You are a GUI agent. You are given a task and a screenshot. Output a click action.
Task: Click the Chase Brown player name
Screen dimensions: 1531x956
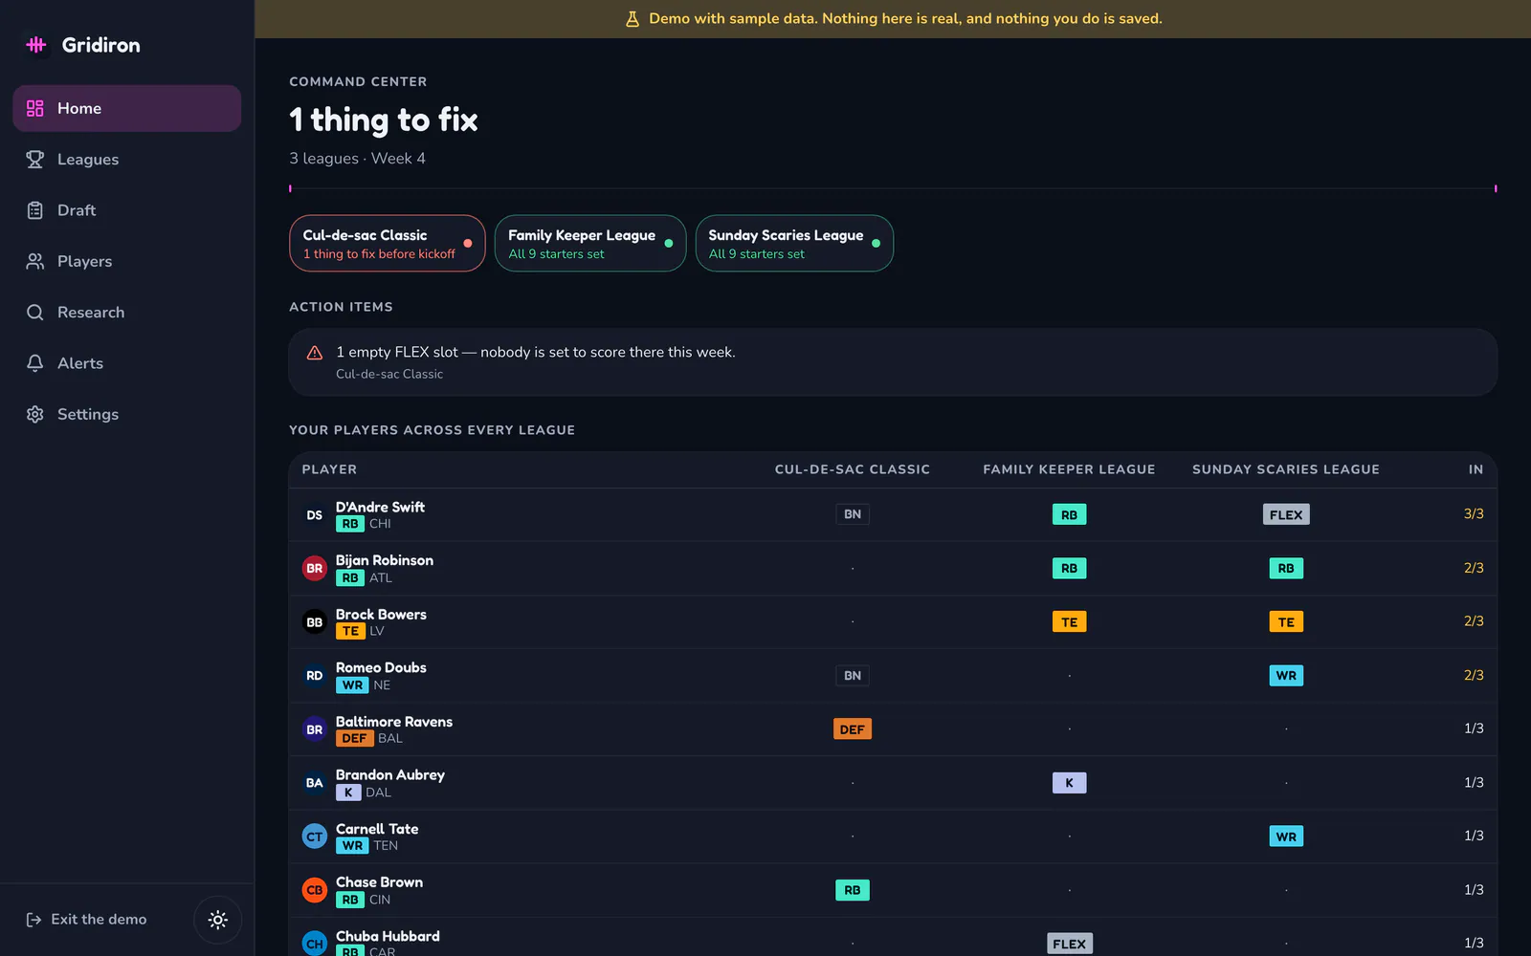click(x=379, y=882)
